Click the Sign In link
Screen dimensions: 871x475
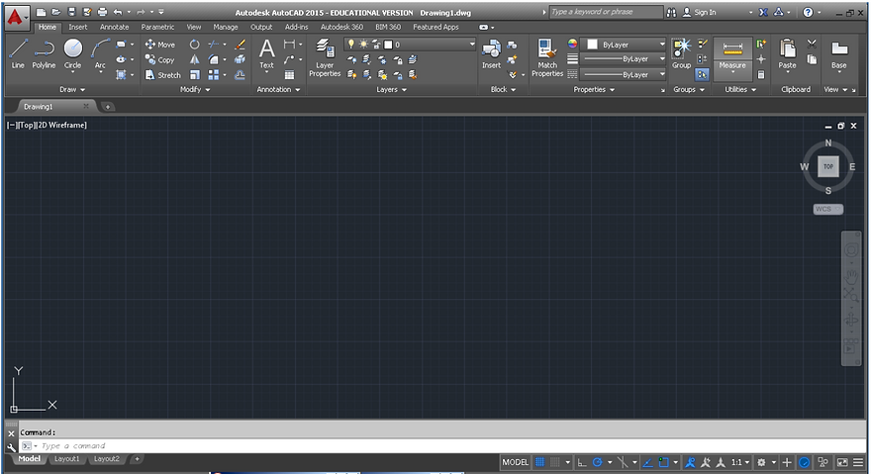coord(705,12)
